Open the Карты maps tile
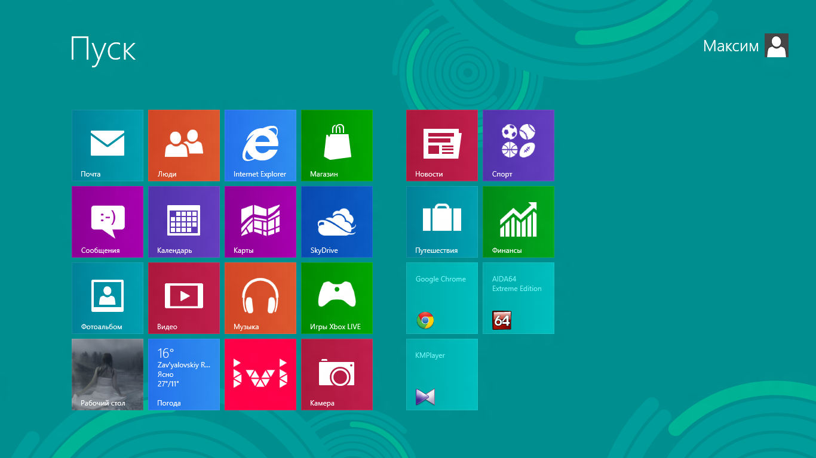The width and height of the screenshot is (816, 458). pyautogui.click(x=260, y=221)
